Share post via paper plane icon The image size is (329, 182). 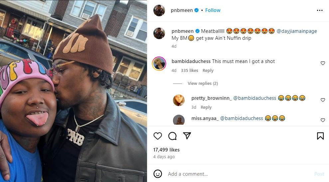pyautogui.click(x=187, y=136)
